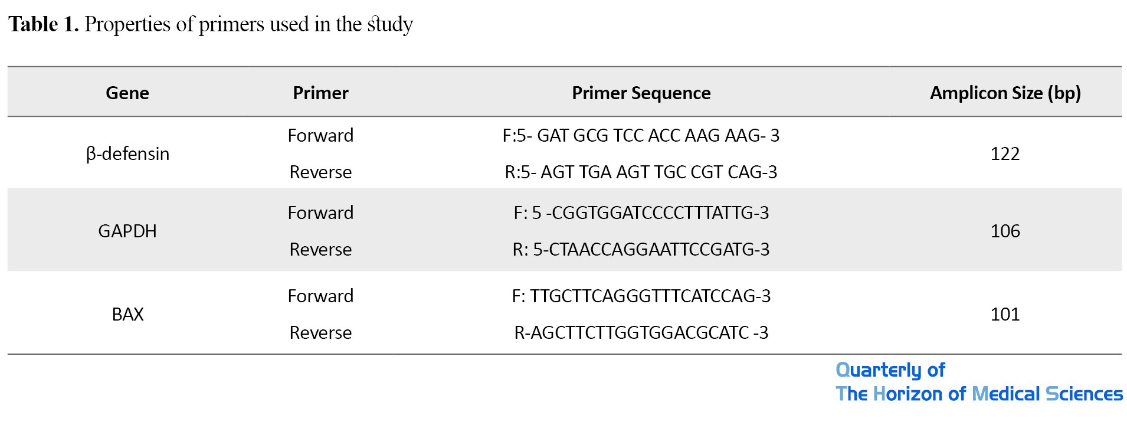Click the β-defensin forward primer sequence
Screen dimensions: 1127x428
pyautogui.click(x=641, y=135)
